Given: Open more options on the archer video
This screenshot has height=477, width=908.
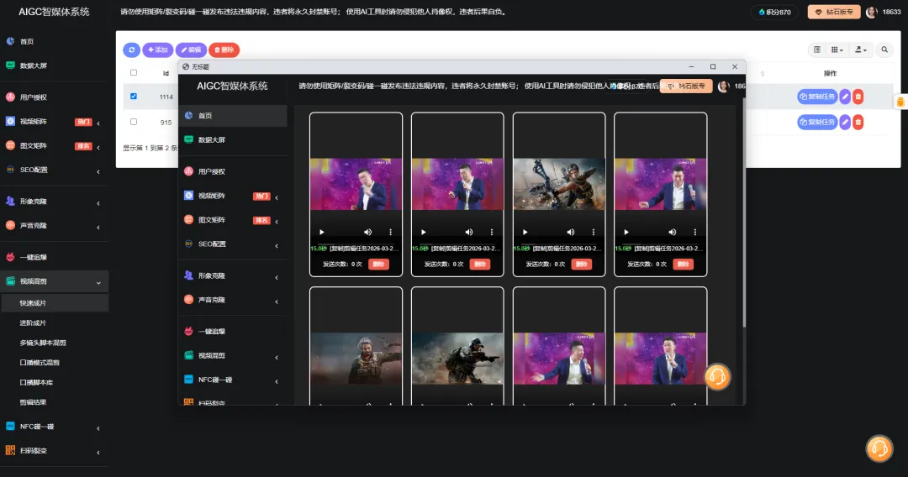Looking at the screenshot, I should (593, 232).
